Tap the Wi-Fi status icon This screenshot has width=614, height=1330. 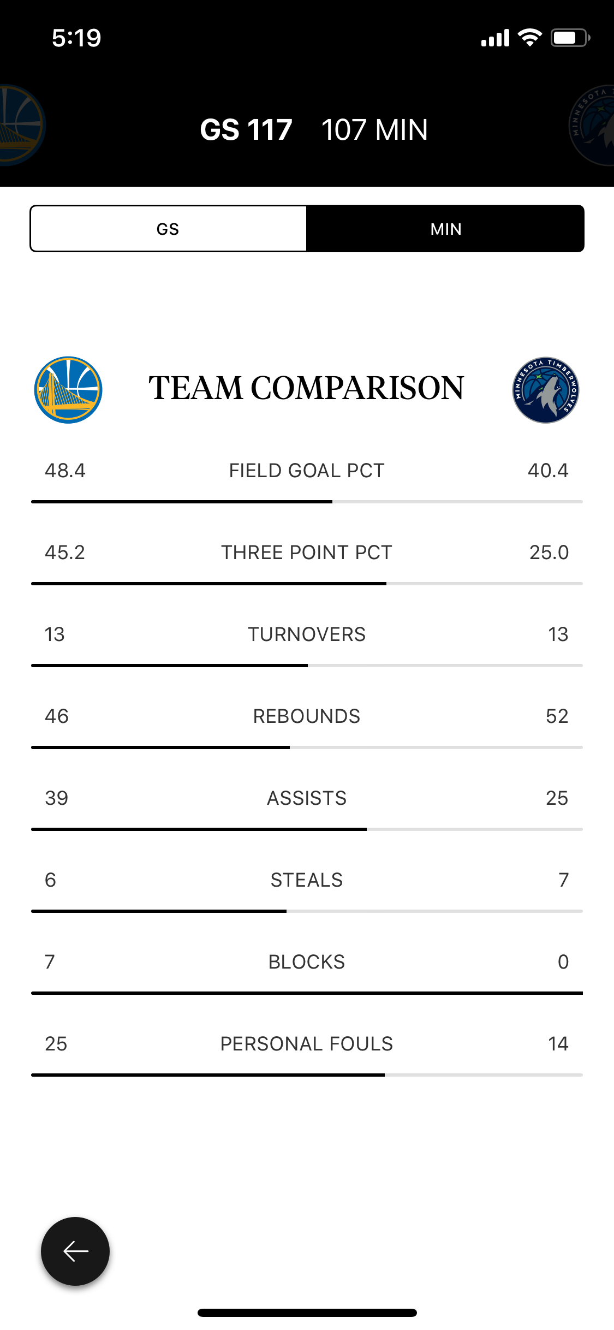tap(529, 38)
